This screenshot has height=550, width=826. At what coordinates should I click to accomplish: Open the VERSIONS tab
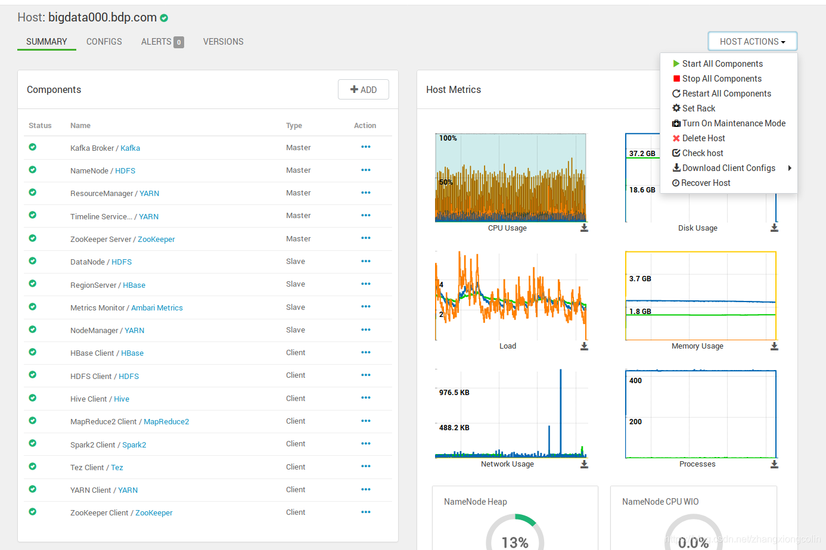tap(223, 42)
